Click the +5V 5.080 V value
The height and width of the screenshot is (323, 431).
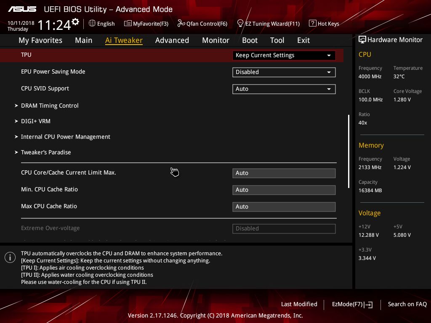pyautogui.click(x=402, y=235)
